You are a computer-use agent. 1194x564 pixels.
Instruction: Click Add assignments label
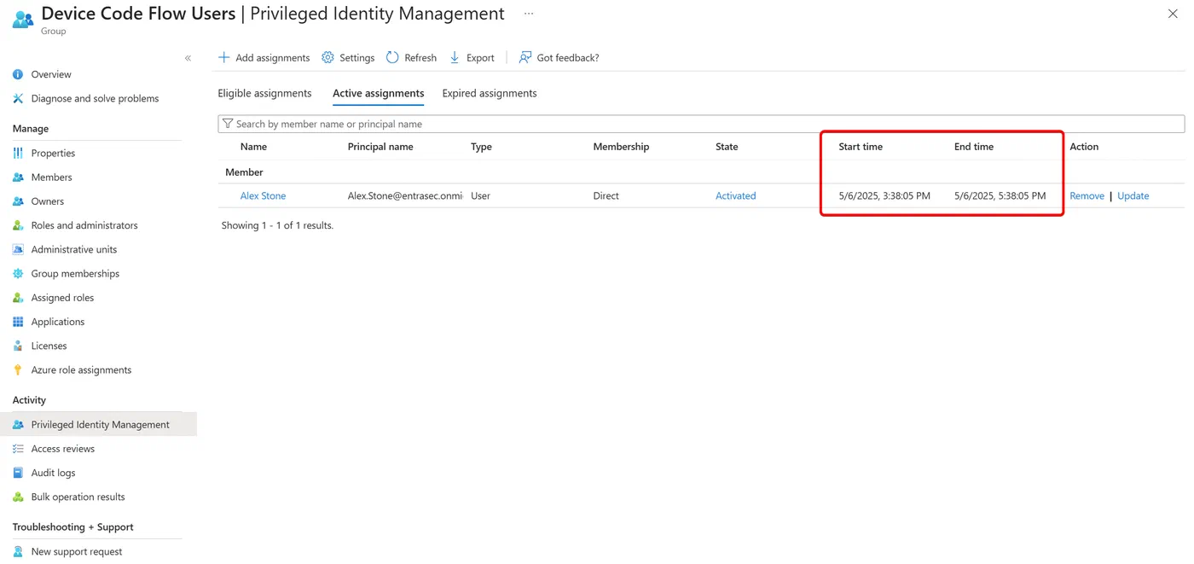coord(273,58)
